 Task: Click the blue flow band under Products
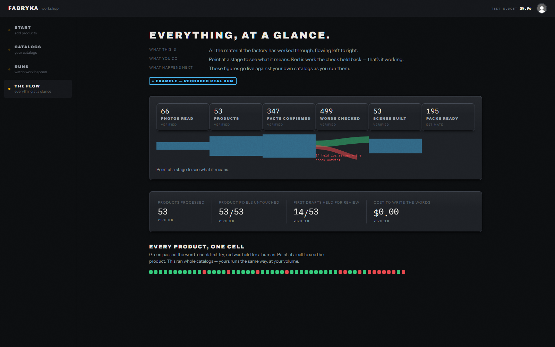click(236, 146)
